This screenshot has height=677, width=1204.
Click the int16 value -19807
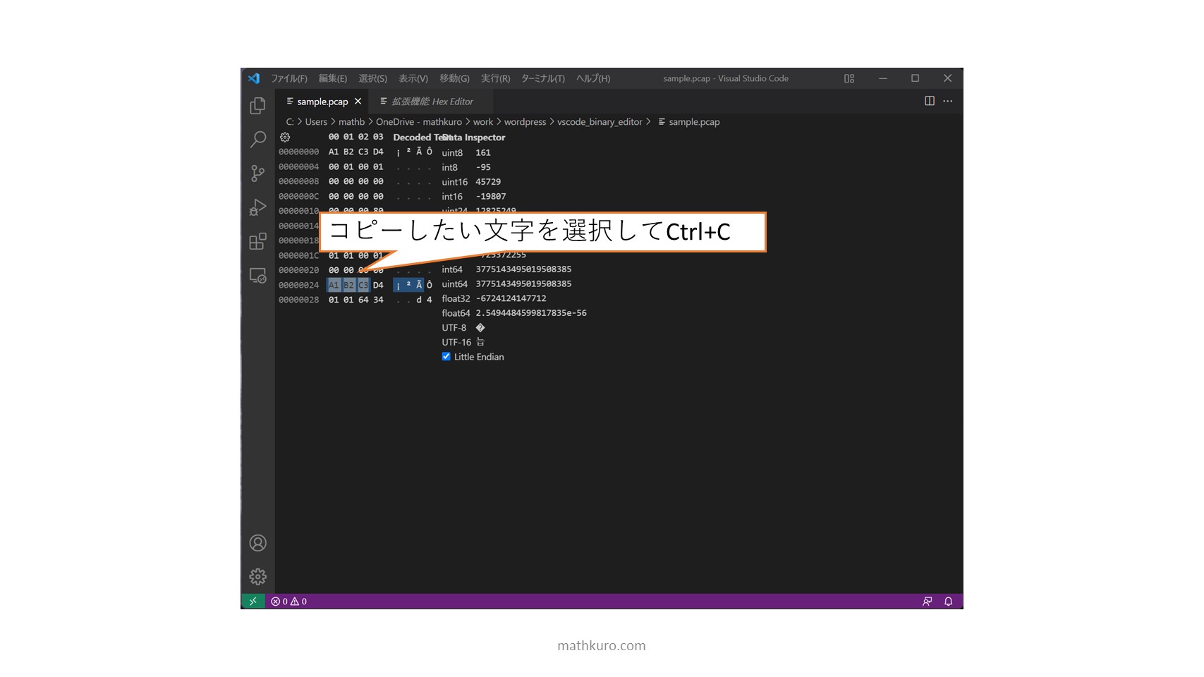(x=491, y=197)
